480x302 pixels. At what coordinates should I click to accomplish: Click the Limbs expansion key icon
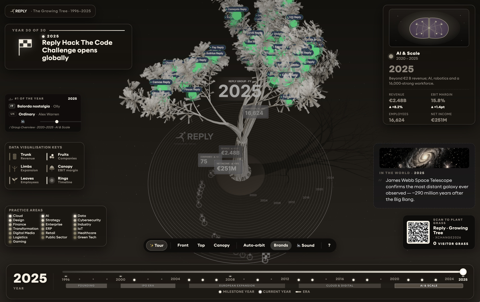pyautogui.click(x=15, y=168)
